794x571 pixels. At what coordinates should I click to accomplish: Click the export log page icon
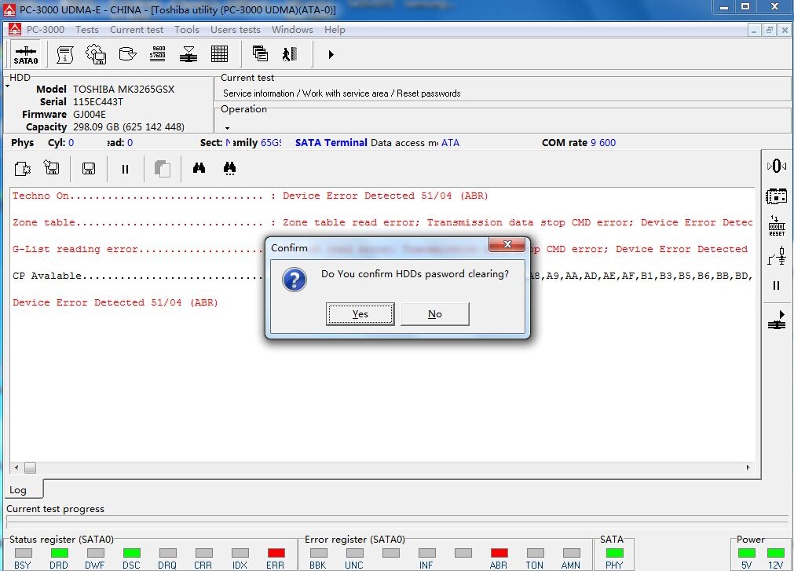click(x=22, y=168)
